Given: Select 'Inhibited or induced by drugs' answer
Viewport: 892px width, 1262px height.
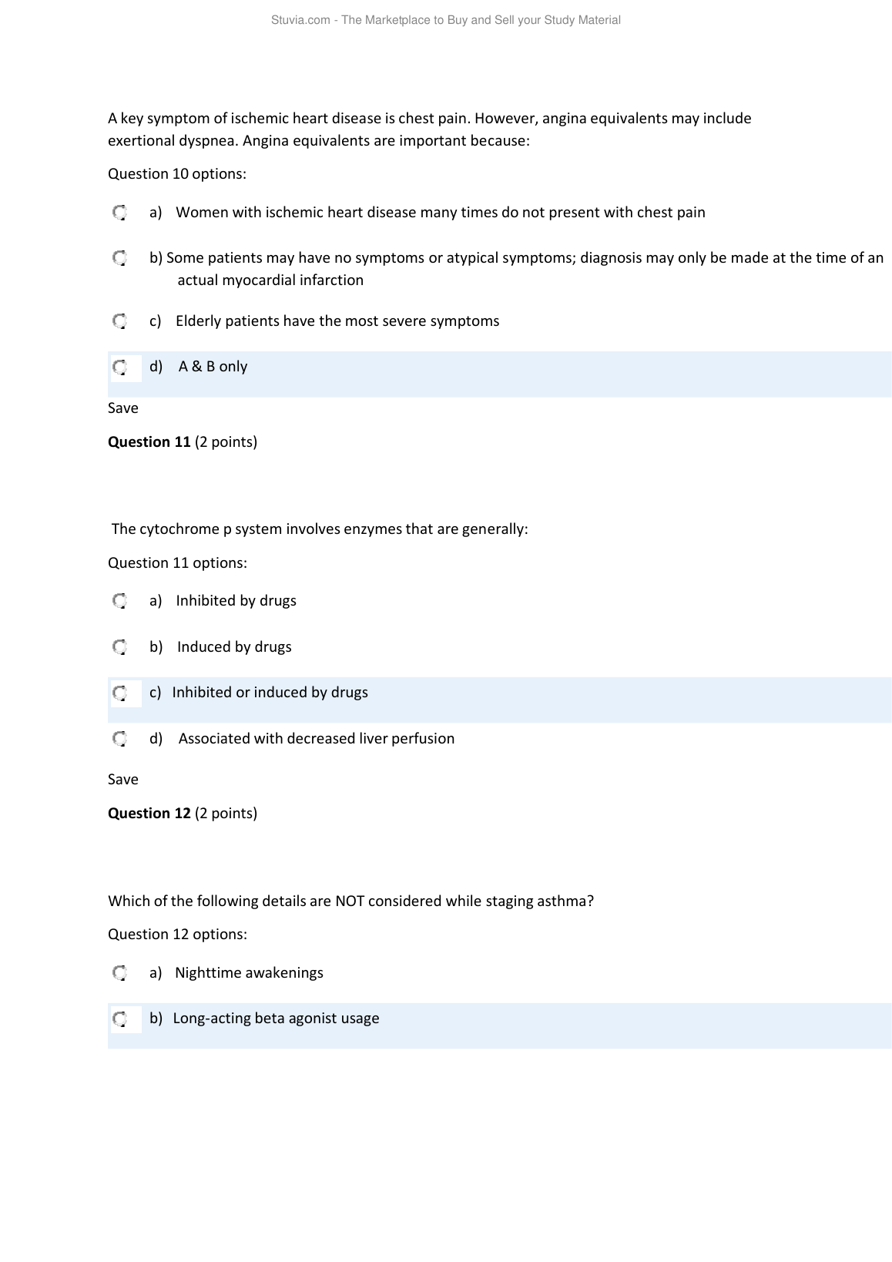Looking at the screenshot, I should click(x=119, y=693).
